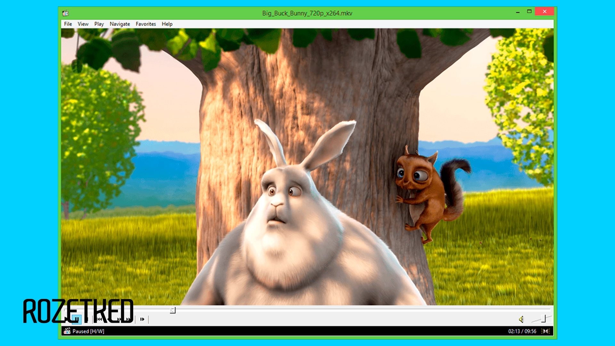
Task: Click the Fast Forward toolbar icon
Action: click(x=119, y=319)
